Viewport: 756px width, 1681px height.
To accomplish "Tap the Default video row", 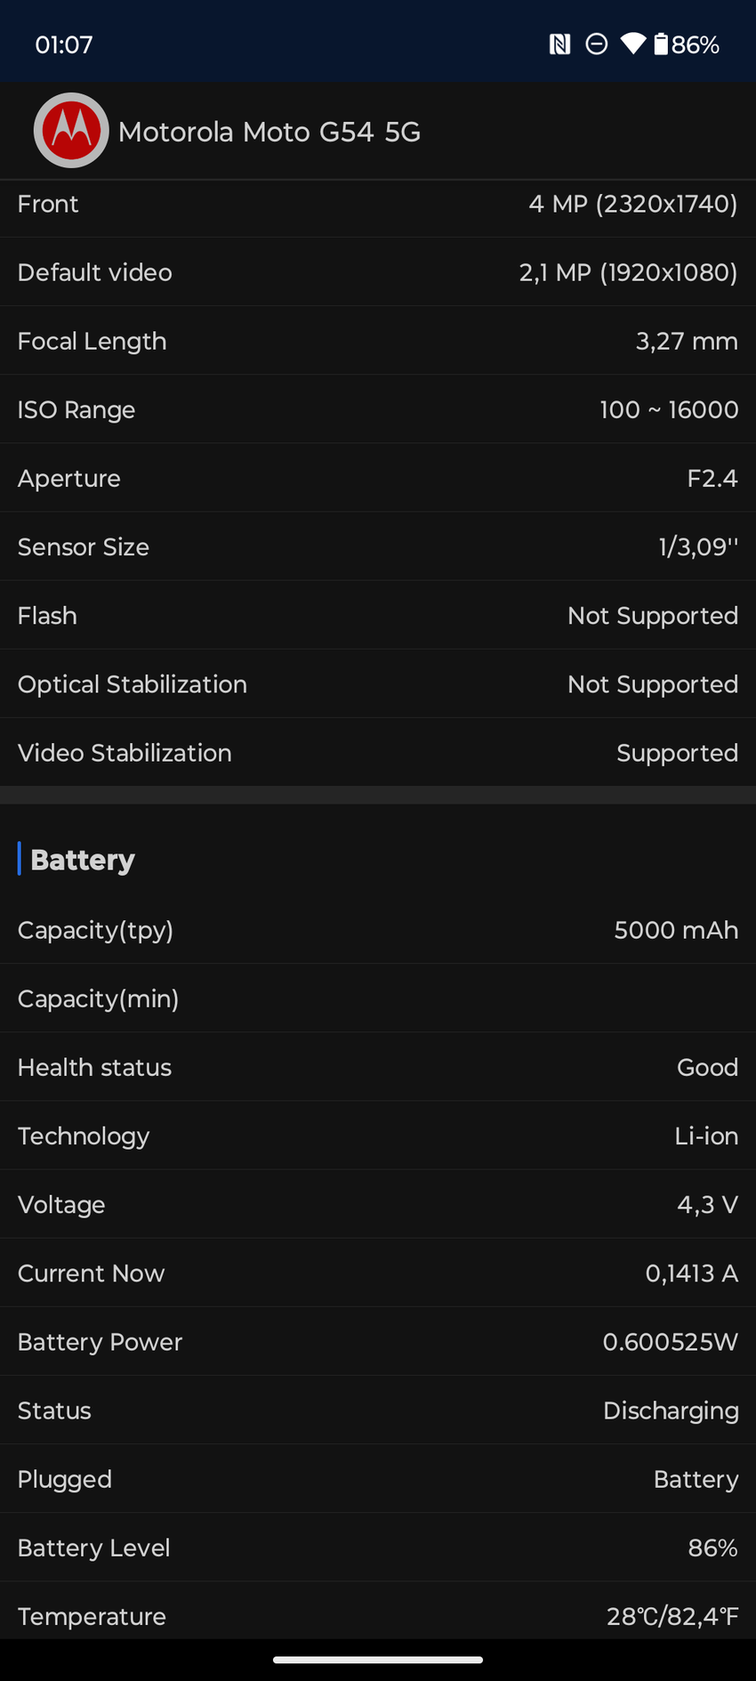I will (378, 272).
